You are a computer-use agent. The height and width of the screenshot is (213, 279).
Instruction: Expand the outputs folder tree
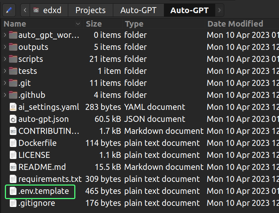pos(5,47)
